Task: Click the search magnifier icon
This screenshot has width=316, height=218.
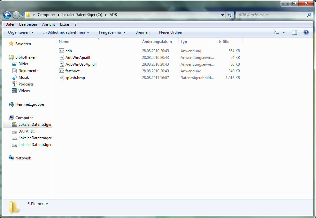Action: tap(309, 15)
